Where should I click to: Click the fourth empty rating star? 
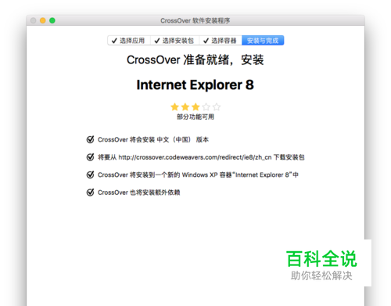pyautogui.click(x=206, y=106)
